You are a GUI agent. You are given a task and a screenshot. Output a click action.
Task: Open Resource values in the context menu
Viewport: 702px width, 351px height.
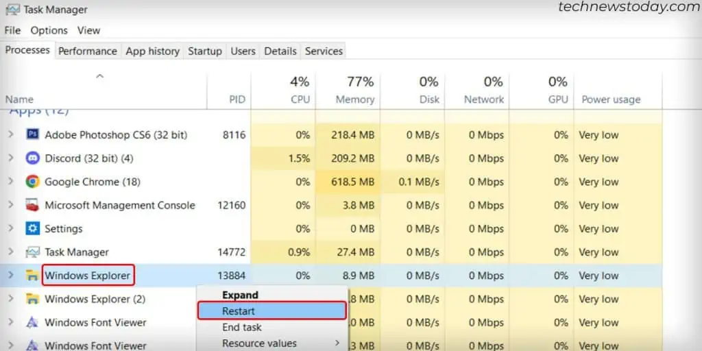pyautogui.click(x=272, y=343)
